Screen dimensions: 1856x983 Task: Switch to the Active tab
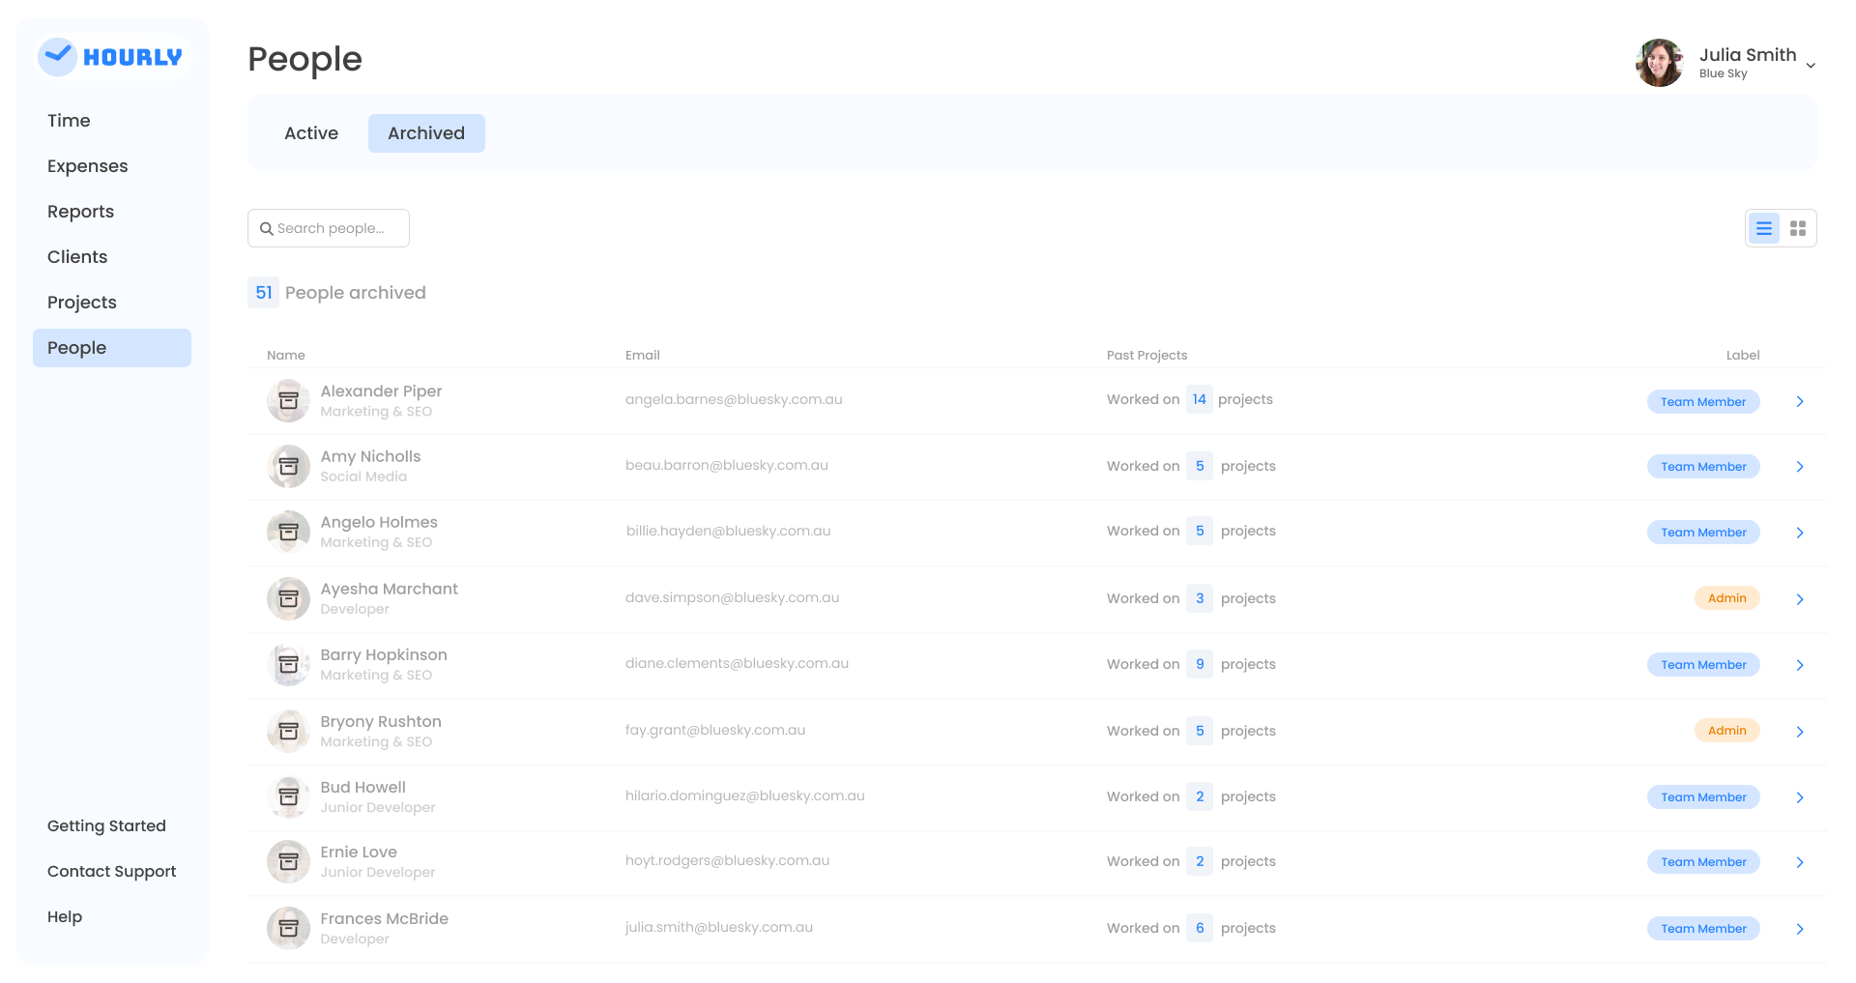310,133
